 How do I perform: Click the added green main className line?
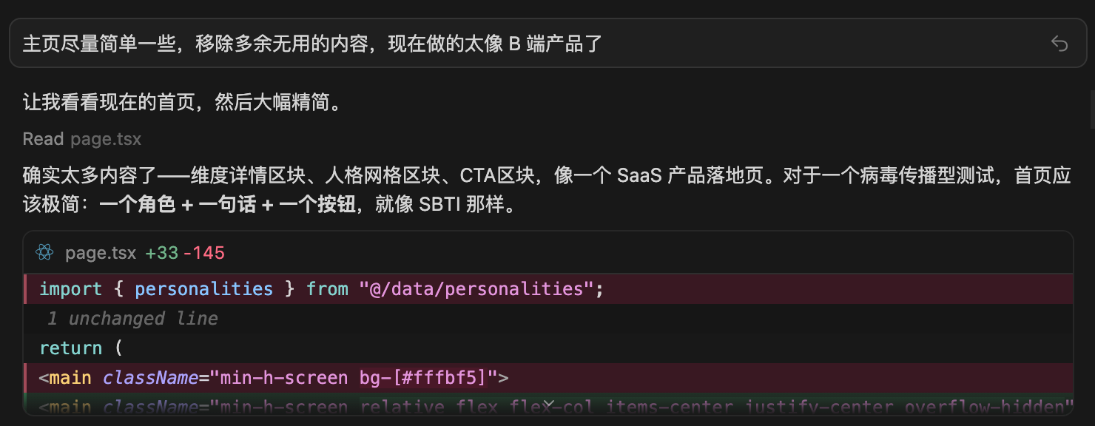tap(555, 408)
